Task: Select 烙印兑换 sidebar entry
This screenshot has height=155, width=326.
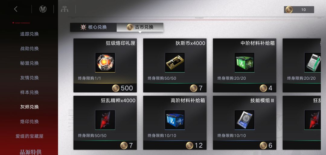Action: coord(29,122)
